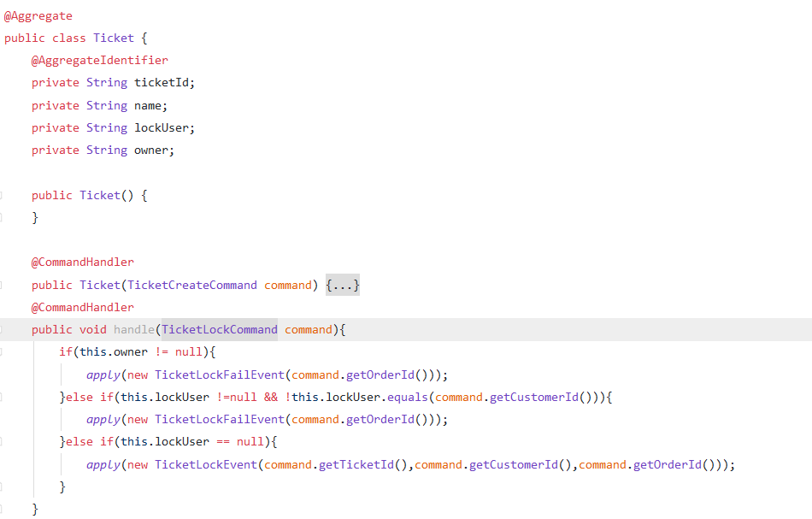Click the gutter mark next to TicketLockEvent apply line

4,464
